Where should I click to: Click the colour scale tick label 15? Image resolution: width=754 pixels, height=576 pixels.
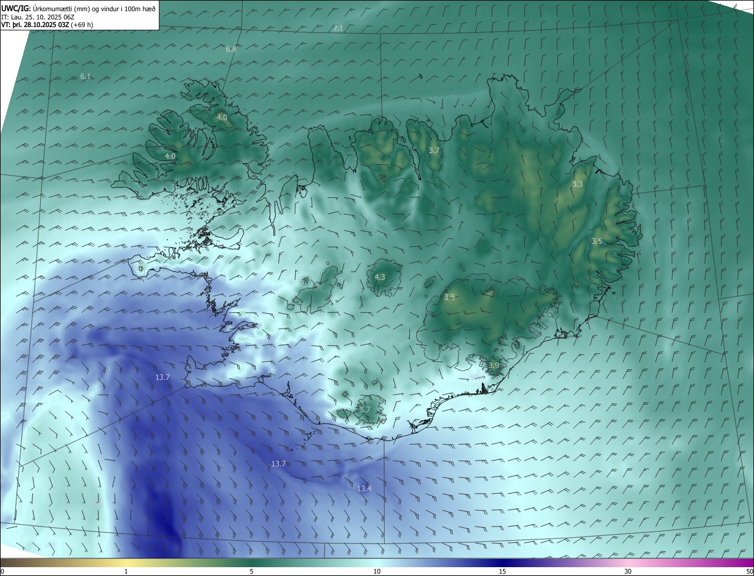pos(502,572)
